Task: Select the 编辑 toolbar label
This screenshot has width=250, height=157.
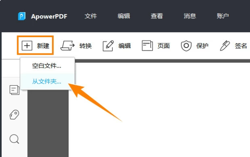Action: [x=125, y=46]
